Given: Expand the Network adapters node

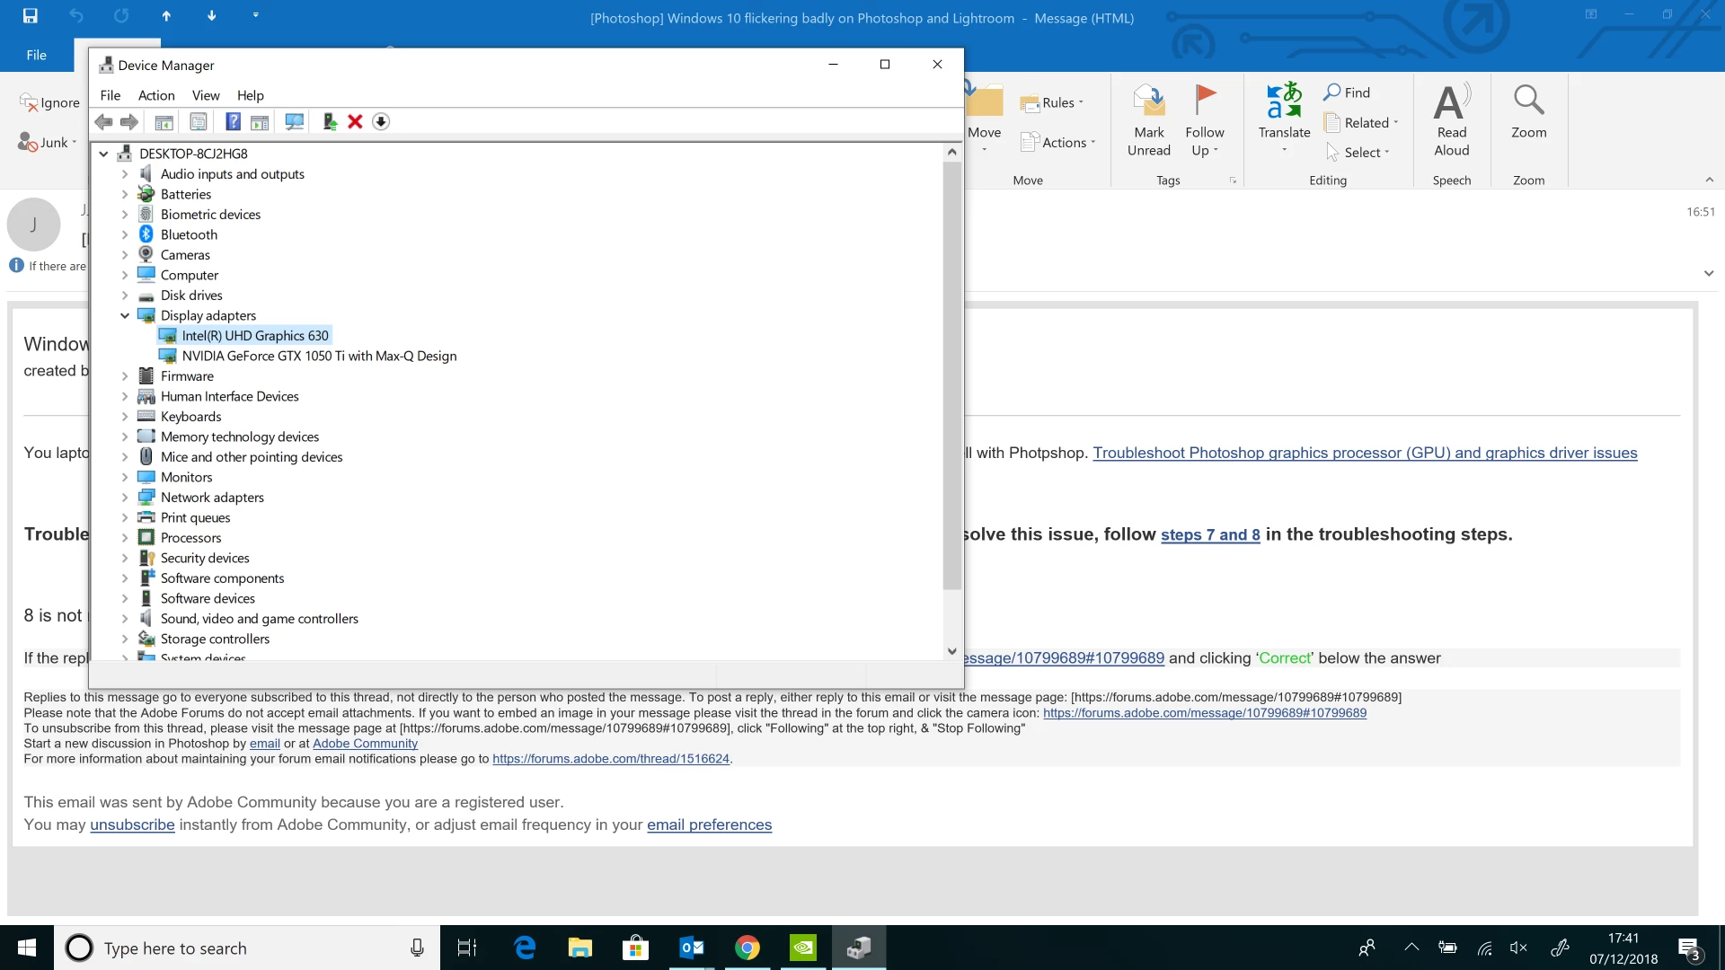Looking at the screenshot, I should 125,498.
